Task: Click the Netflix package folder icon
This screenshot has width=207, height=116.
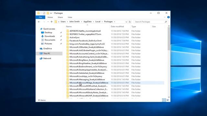Action: click(x=68, y=31)
